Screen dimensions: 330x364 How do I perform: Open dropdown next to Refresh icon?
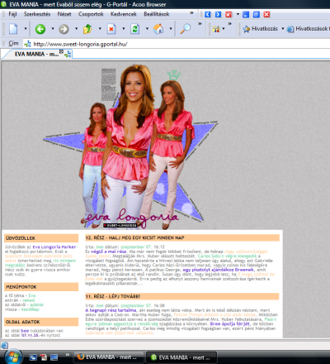point(147,29)
